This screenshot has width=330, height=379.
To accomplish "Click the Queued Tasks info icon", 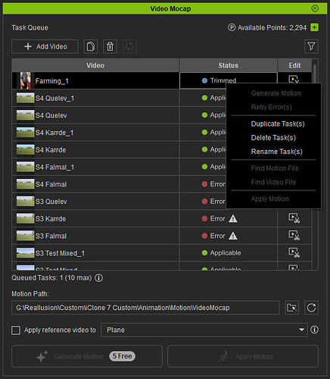I will click(x=98, y=278).
